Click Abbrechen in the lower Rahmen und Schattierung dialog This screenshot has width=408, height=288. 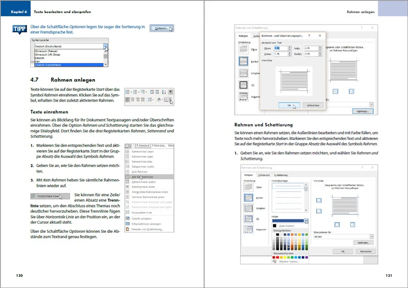point(366,251)
